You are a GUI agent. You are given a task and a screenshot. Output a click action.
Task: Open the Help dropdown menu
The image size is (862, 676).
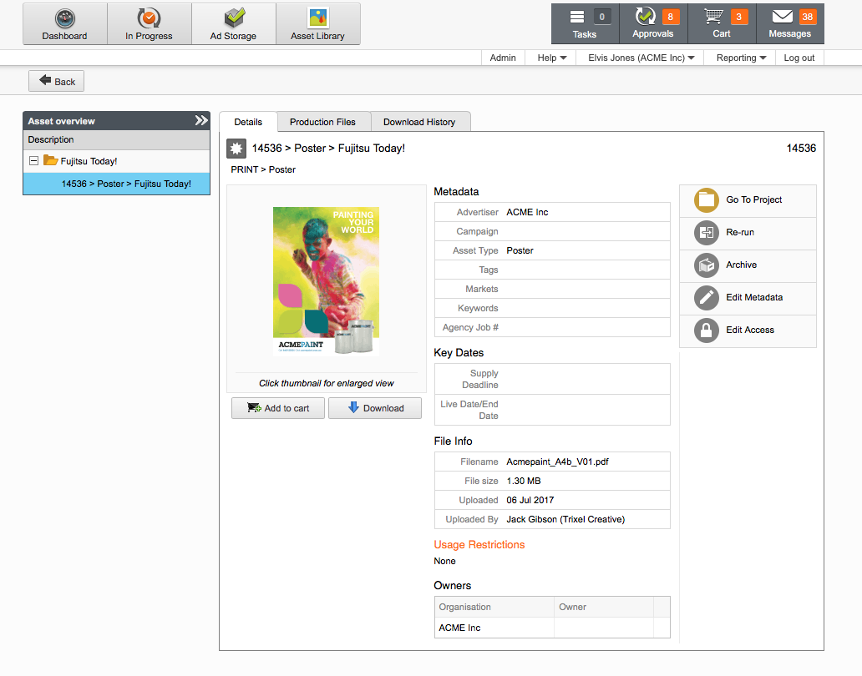point(552,58)
